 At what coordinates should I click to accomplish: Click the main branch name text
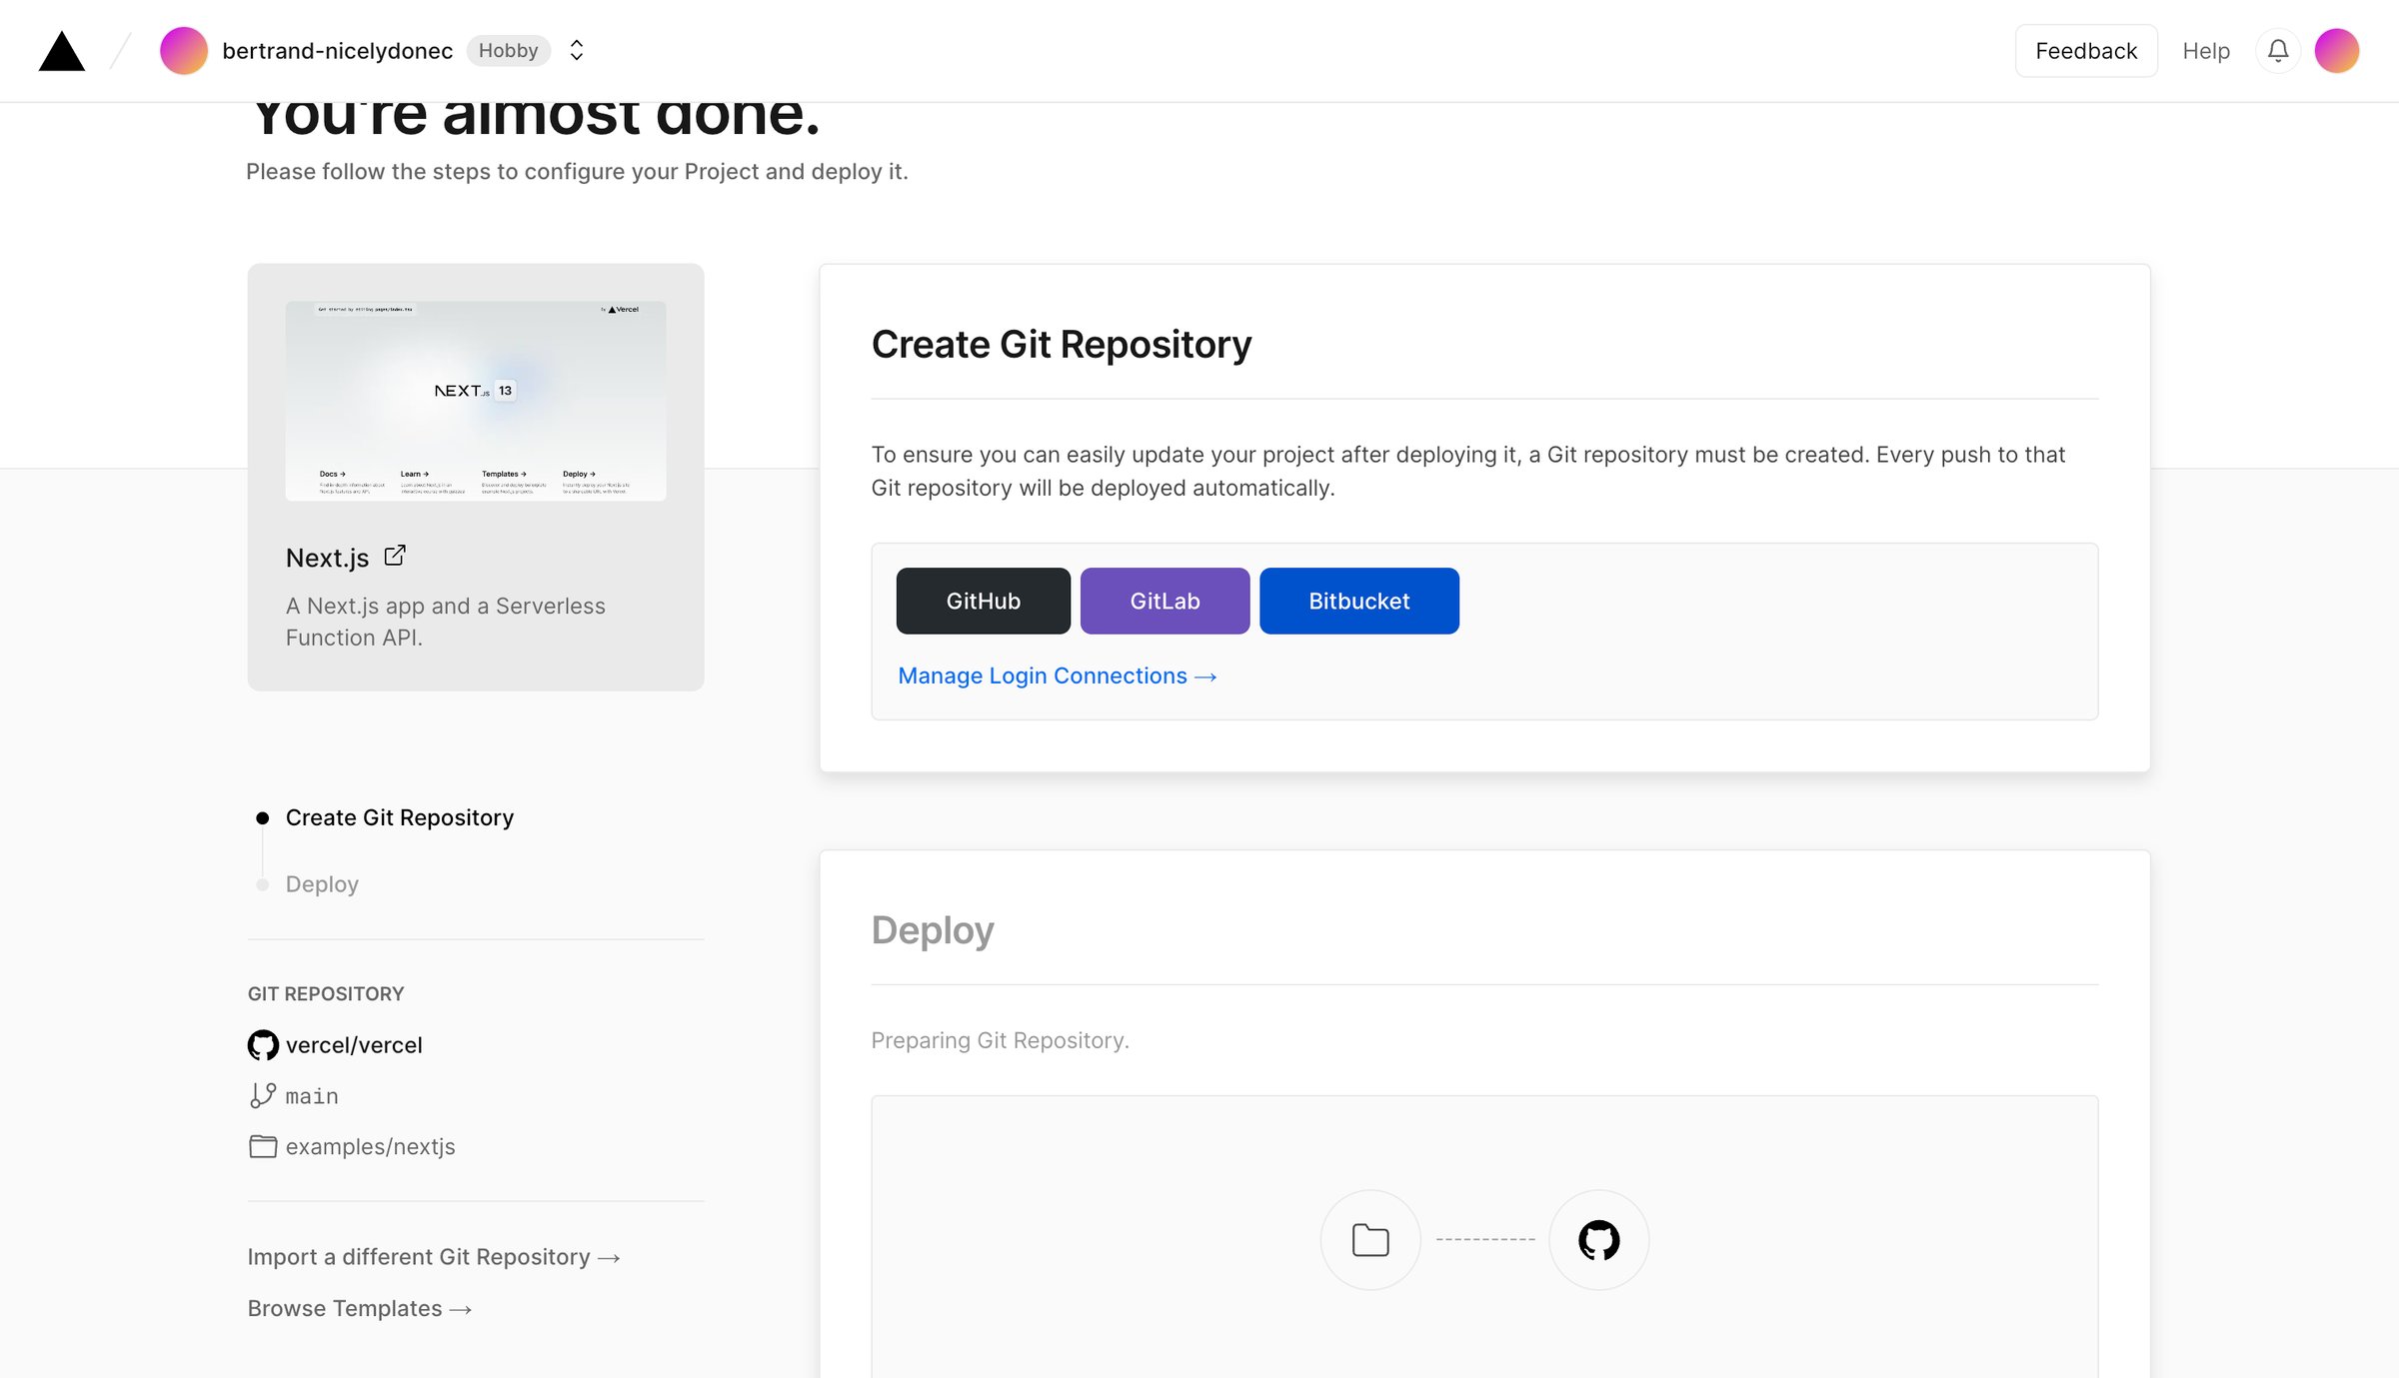point(312,1096)
